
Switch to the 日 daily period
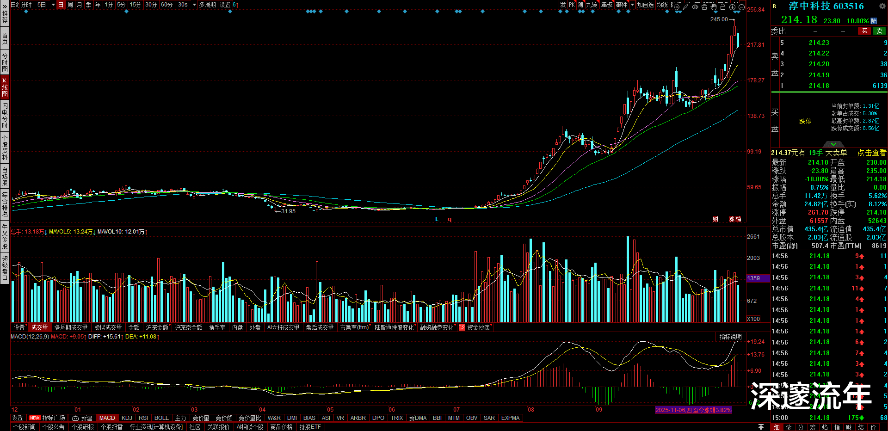[61, 5]
